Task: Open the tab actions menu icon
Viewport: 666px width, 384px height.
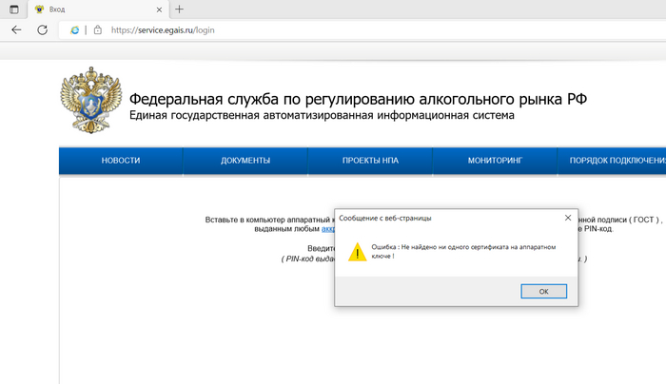Action: 13,9
